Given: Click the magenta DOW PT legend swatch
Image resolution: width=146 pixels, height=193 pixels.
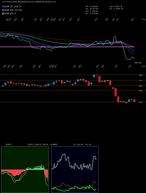Looking at the screenshot, I should (3, 13).
